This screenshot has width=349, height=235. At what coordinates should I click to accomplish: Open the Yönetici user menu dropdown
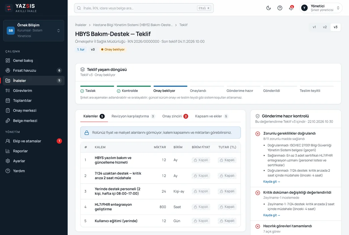[321, 8]
